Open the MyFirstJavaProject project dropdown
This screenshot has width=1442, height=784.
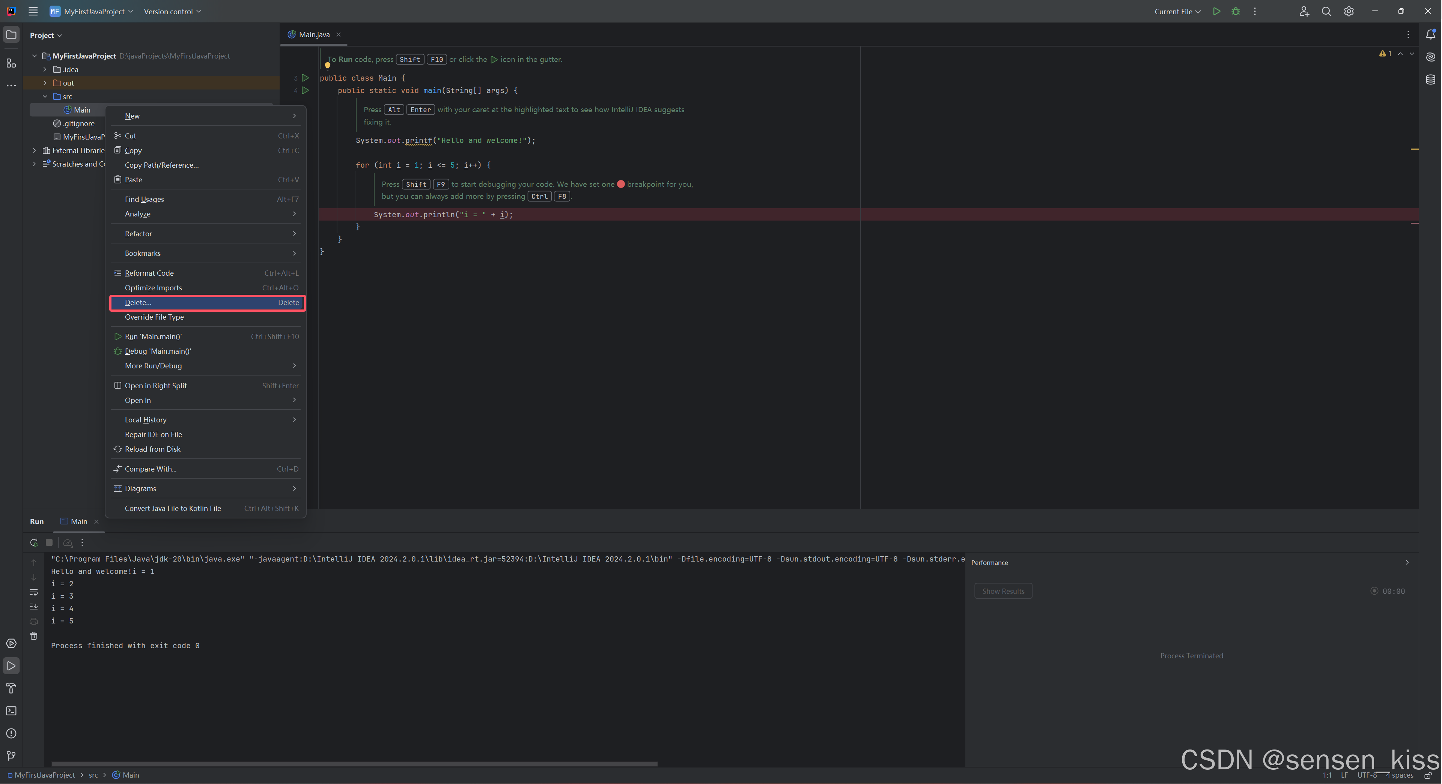coord(92,11)
